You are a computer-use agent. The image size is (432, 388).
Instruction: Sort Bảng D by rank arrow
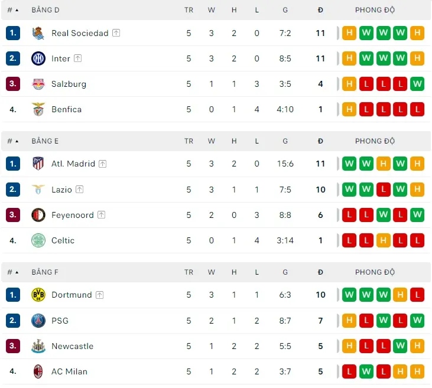(x=17, y=10)
